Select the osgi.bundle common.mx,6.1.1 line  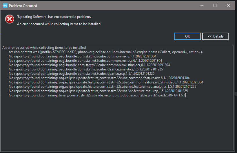point(82,56)
